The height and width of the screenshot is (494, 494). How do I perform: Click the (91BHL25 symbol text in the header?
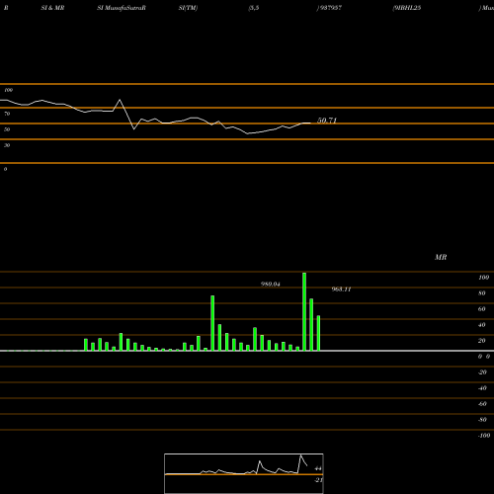407,8
